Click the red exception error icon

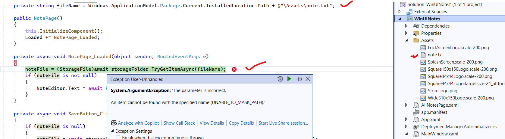coord(234,69)
